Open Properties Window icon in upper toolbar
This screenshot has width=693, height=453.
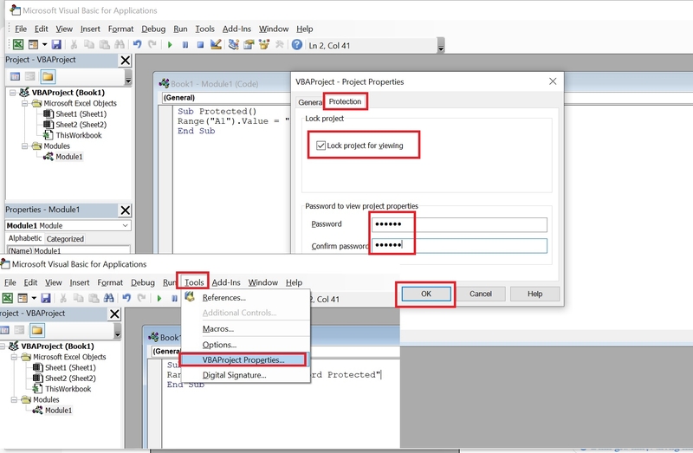249,45
